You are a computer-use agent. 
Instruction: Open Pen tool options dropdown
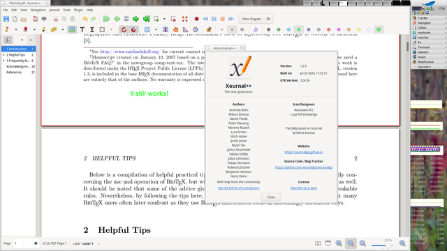tap(16, 29)
